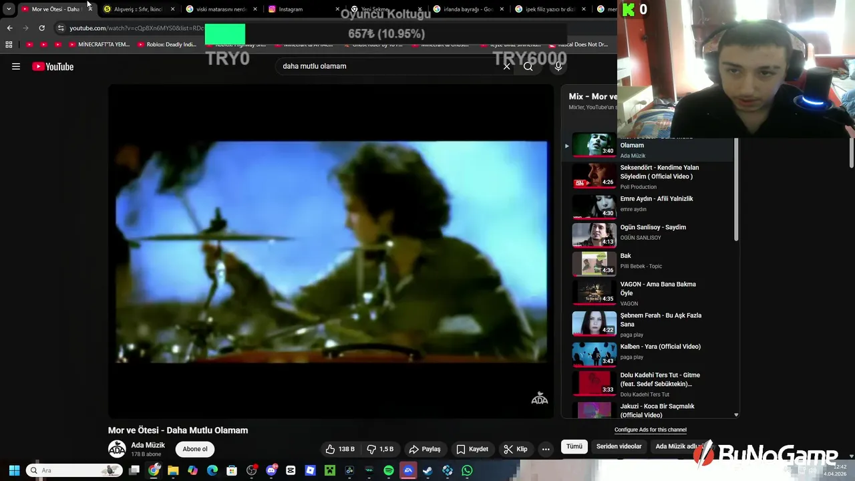Clear the search box with the X
This screenshot has width=855, height=481.
point(506,66)
